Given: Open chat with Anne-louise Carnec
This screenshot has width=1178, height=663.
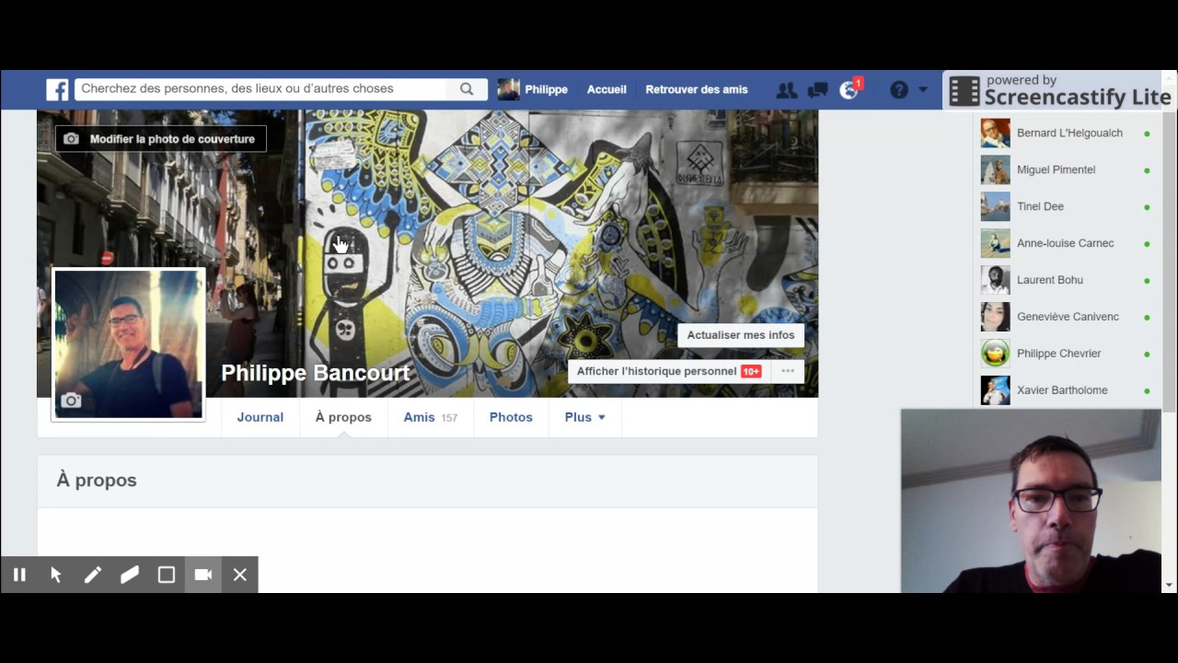Looking at the screenshot, I should [x=1066, y=243].
